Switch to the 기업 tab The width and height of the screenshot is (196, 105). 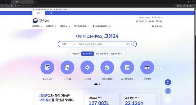(x=51, y=13)
